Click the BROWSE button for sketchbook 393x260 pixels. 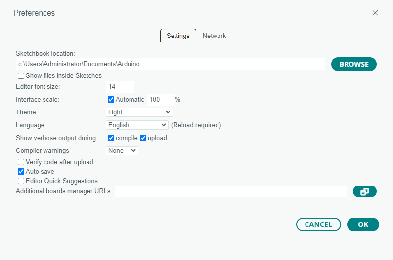pos(353,64)
